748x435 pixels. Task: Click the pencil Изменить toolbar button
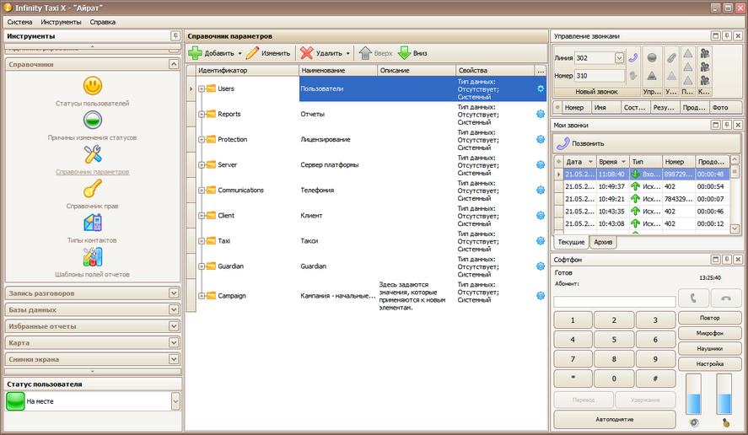point(268,53)
